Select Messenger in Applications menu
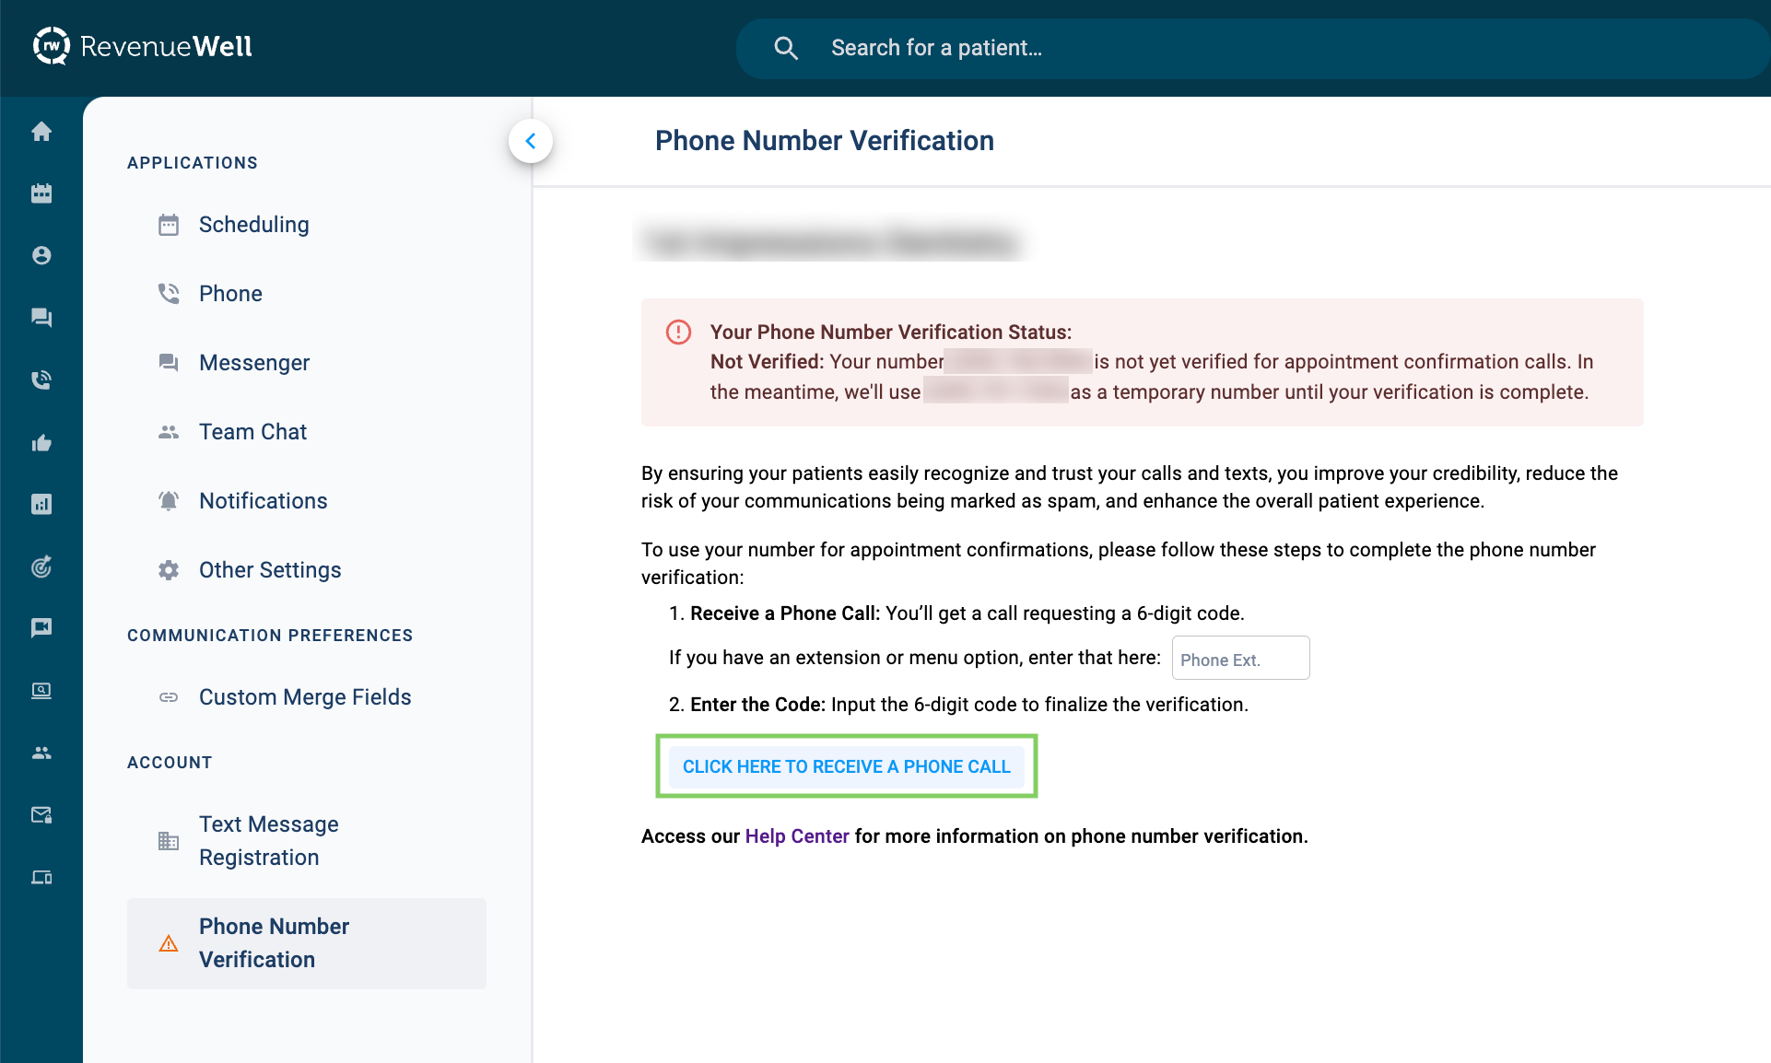The height and width of the screenshot is (1063, 1771). (x=253, y=363)
